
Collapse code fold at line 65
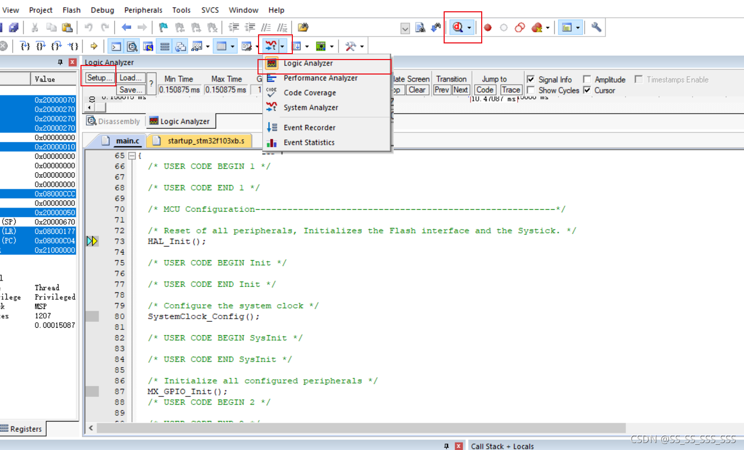[x=132, y=156]
